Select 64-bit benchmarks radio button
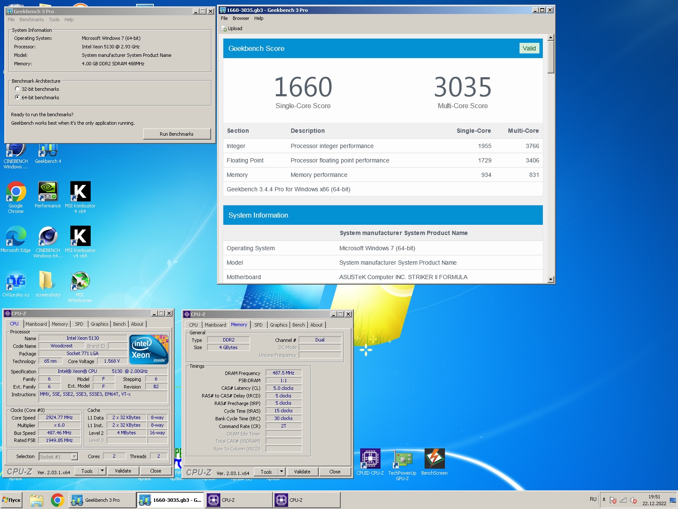678x509 pixels. pos(17,97)
